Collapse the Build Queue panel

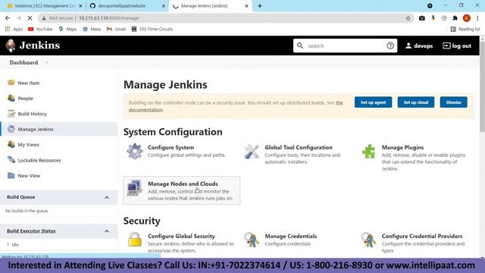pos(107,197)
